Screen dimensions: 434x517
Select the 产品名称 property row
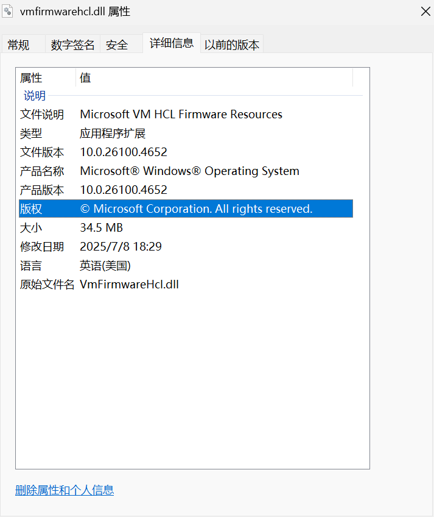point(41,171)
